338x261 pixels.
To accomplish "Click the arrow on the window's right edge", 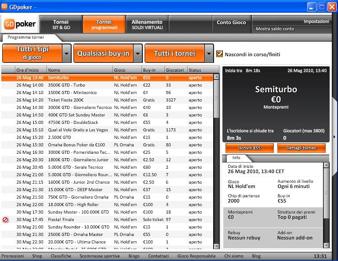I will pyautogui.click(x=334, y=137).
